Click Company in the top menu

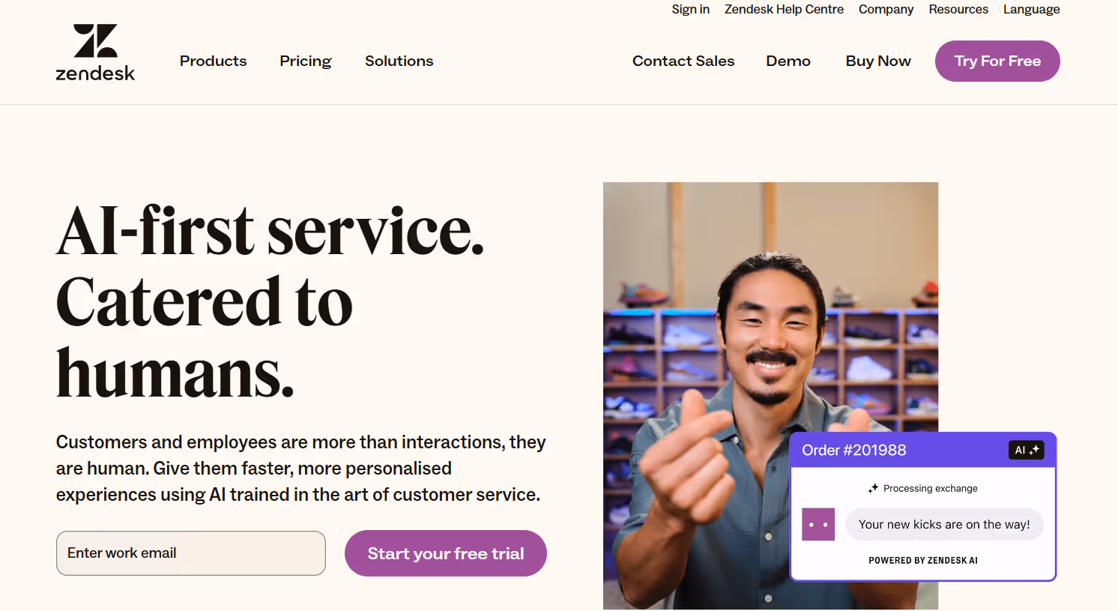click(886, 9)
